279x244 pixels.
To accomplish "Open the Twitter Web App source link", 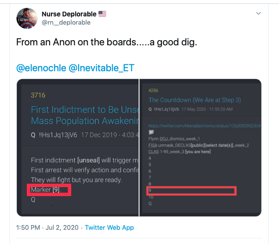I will 109,227.
